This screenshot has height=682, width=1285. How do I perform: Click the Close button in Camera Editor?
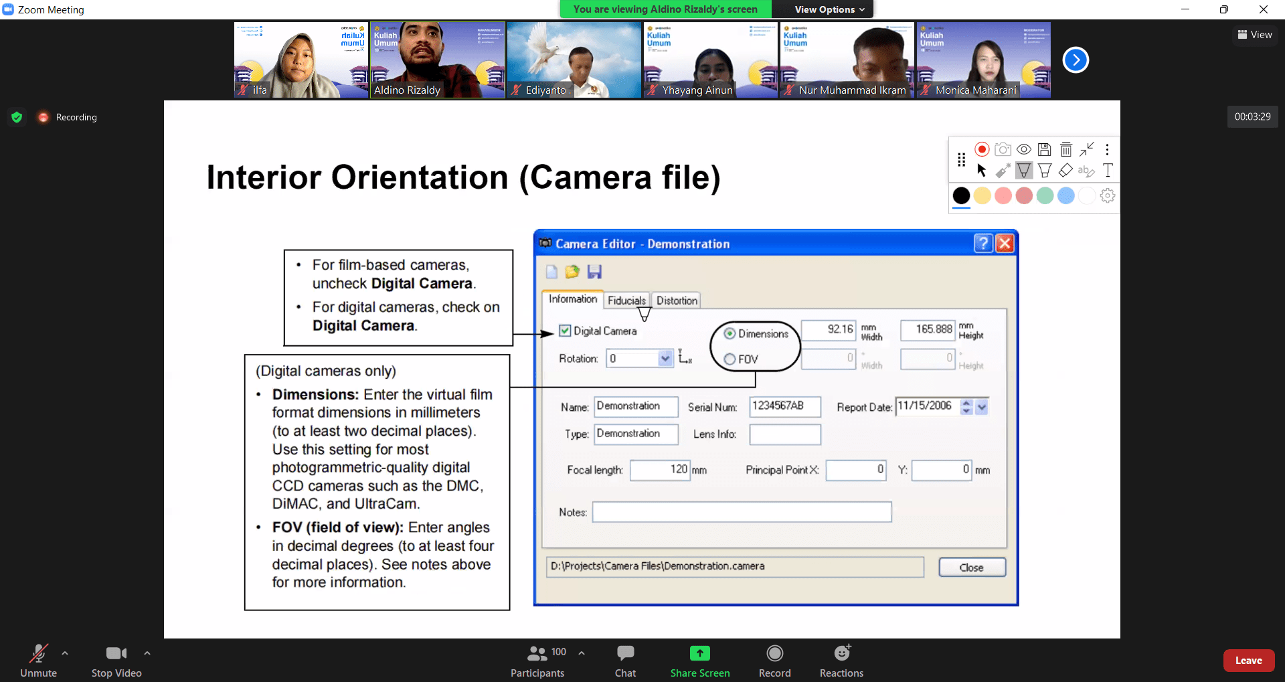point(972,567)
